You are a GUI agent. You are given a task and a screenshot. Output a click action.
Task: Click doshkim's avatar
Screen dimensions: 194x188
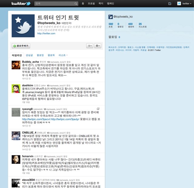click(x=16, y=88)
